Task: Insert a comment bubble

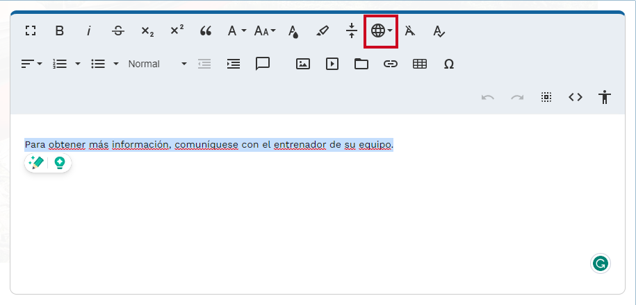Action: coord(263,64)
